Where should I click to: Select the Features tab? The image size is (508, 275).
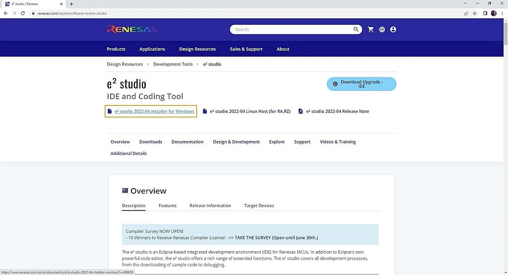click(168, 206)
